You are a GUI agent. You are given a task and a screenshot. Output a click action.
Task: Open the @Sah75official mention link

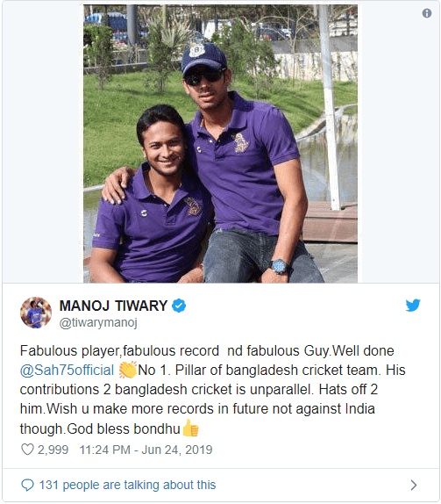pos(67,370)
